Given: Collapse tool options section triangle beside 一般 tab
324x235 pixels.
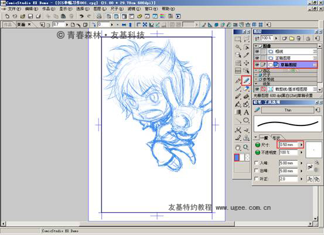Looking at the screenshot, I should pos(256,137).
